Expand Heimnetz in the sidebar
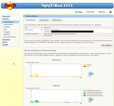The height and width of the screenshot is (106, 114). click(x=6, y=40)
